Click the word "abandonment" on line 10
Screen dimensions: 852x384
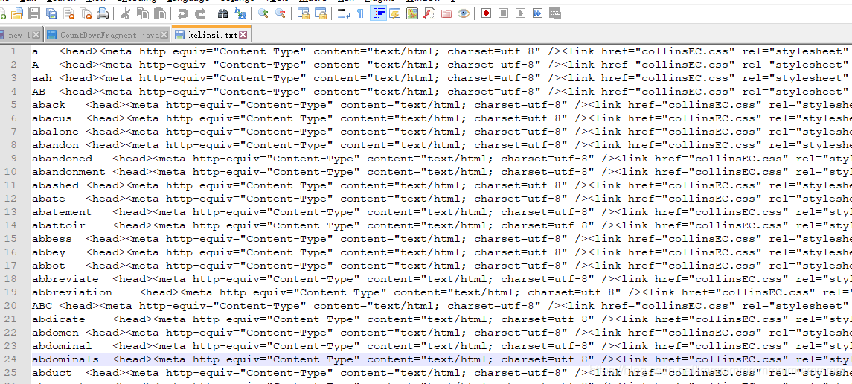pos(68,172)
